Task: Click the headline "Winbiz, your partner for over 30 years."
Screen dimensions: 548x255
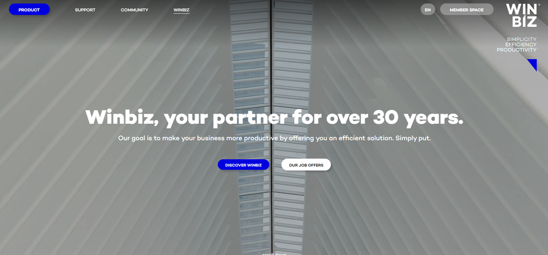Action: [275, 117]
